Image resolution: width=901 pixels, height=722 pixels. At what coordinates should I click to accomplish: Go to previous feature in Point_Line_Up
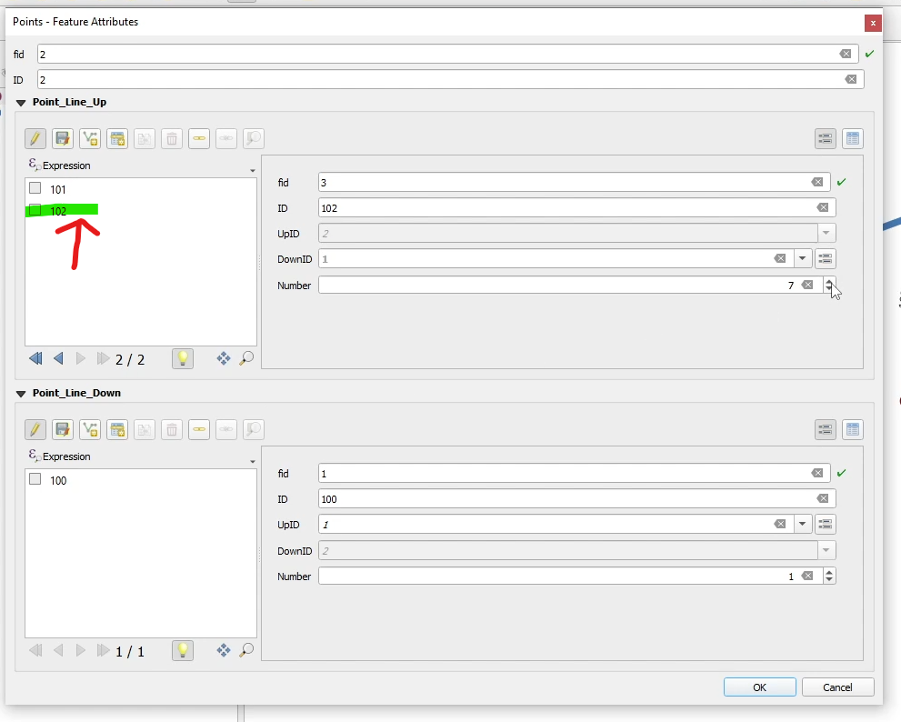58,358
